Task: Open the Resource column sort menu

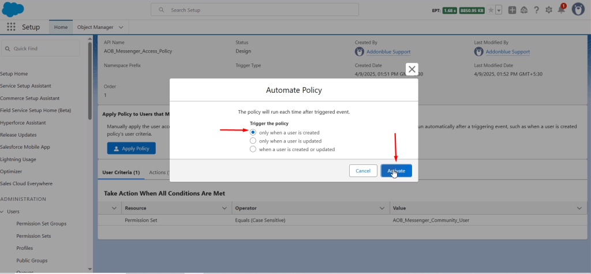Action: pos(226,208)
